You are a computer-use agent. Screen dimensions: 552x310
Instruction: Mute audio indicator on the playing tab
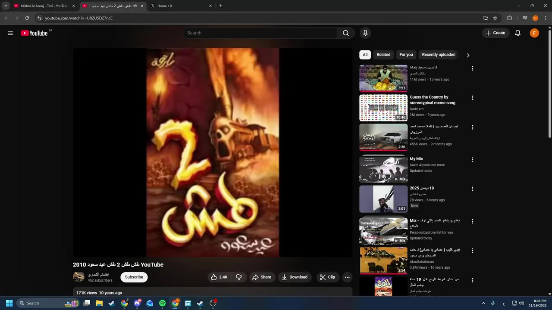[x=135, y=6]
